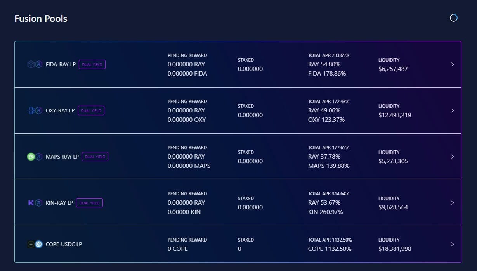This screenshot has height=271, width=477.
Task: Click the MAPS token icon
Action: [31, 157]
